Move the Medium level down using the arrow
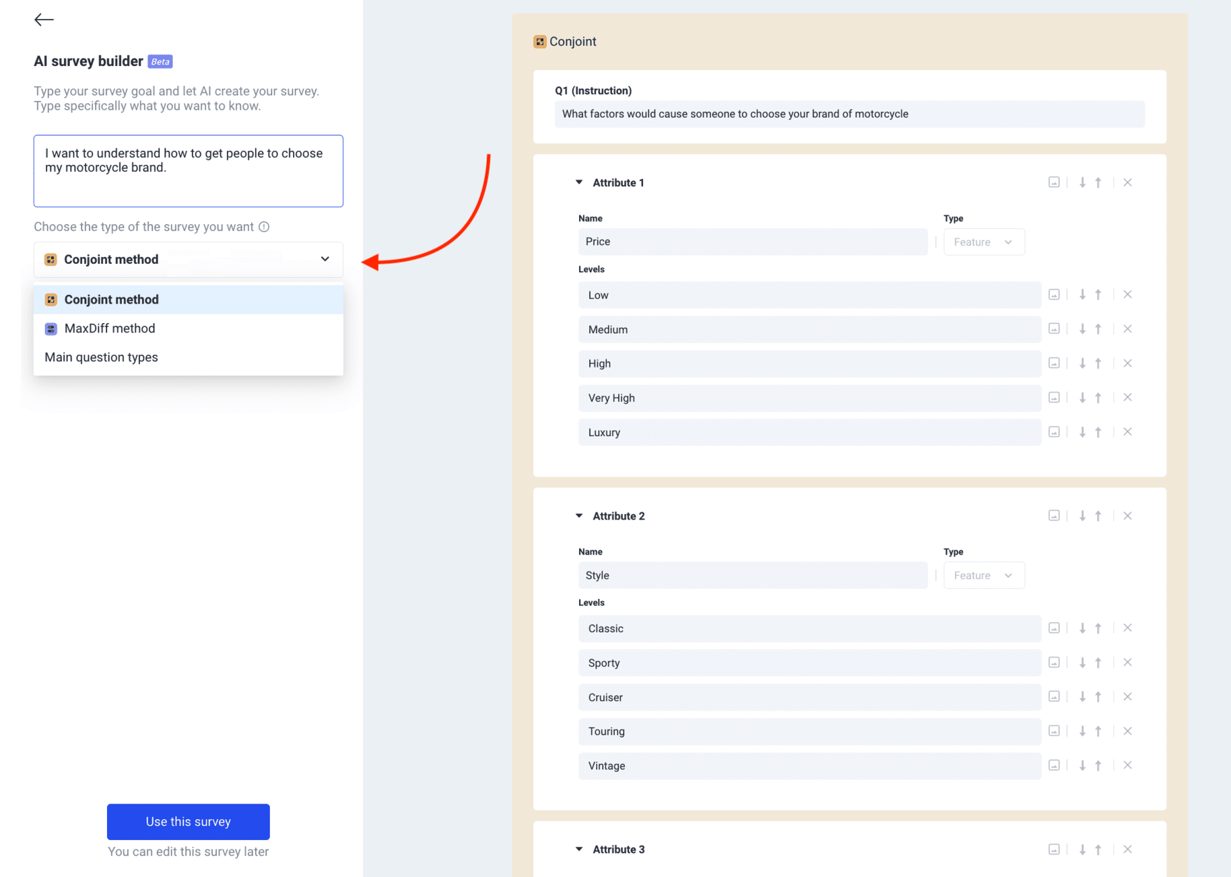 tap(1082, 329)
